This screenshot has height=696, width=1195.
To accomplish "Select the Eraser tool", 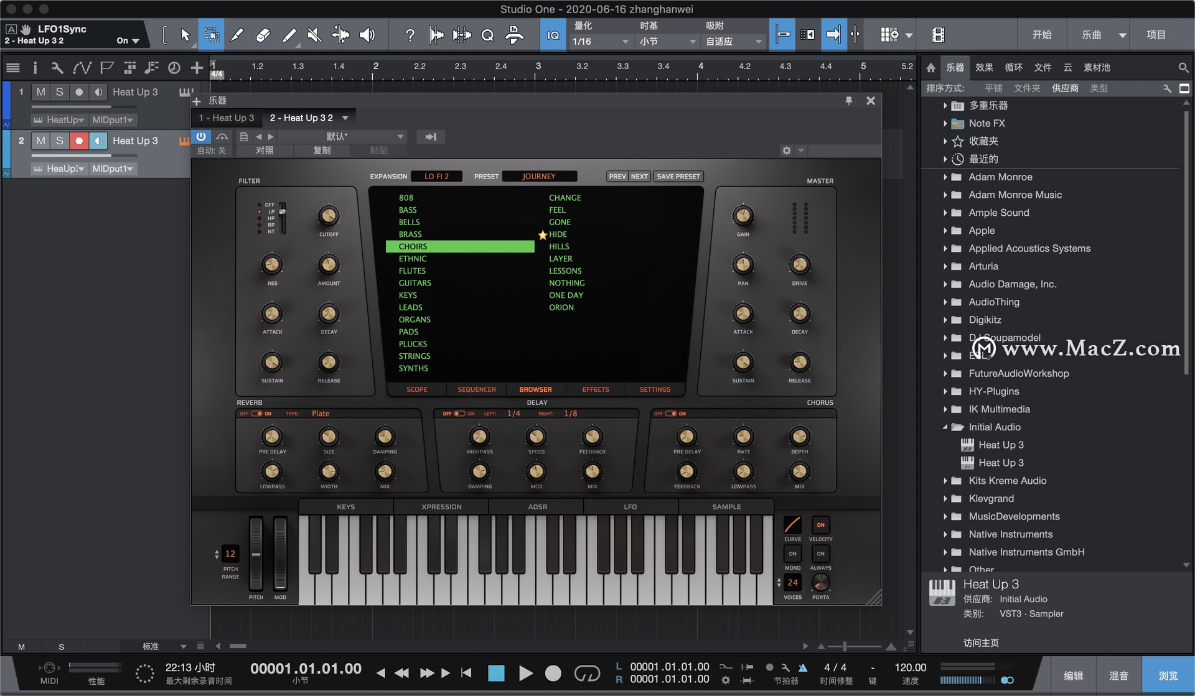I will click(x=263, y=35).
